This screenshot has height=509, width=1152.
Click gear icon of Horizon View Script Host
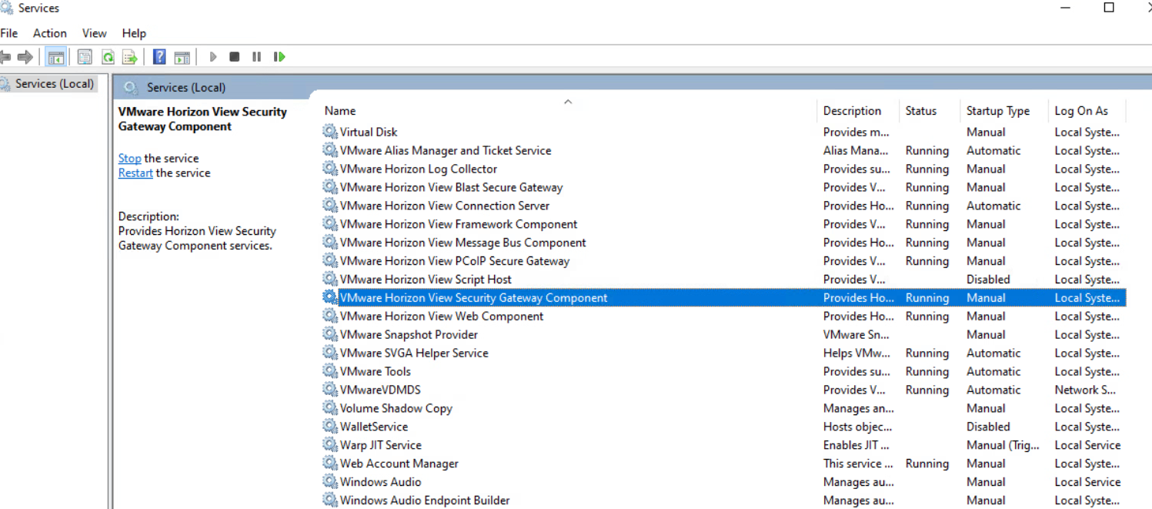(x=330, y=280)
